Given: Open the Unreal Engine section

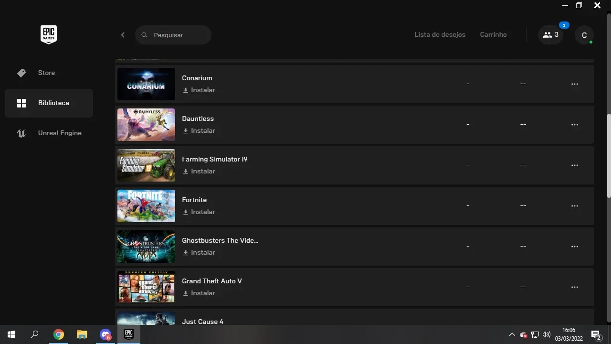Looking at the screenshot, I should (49, 133).
